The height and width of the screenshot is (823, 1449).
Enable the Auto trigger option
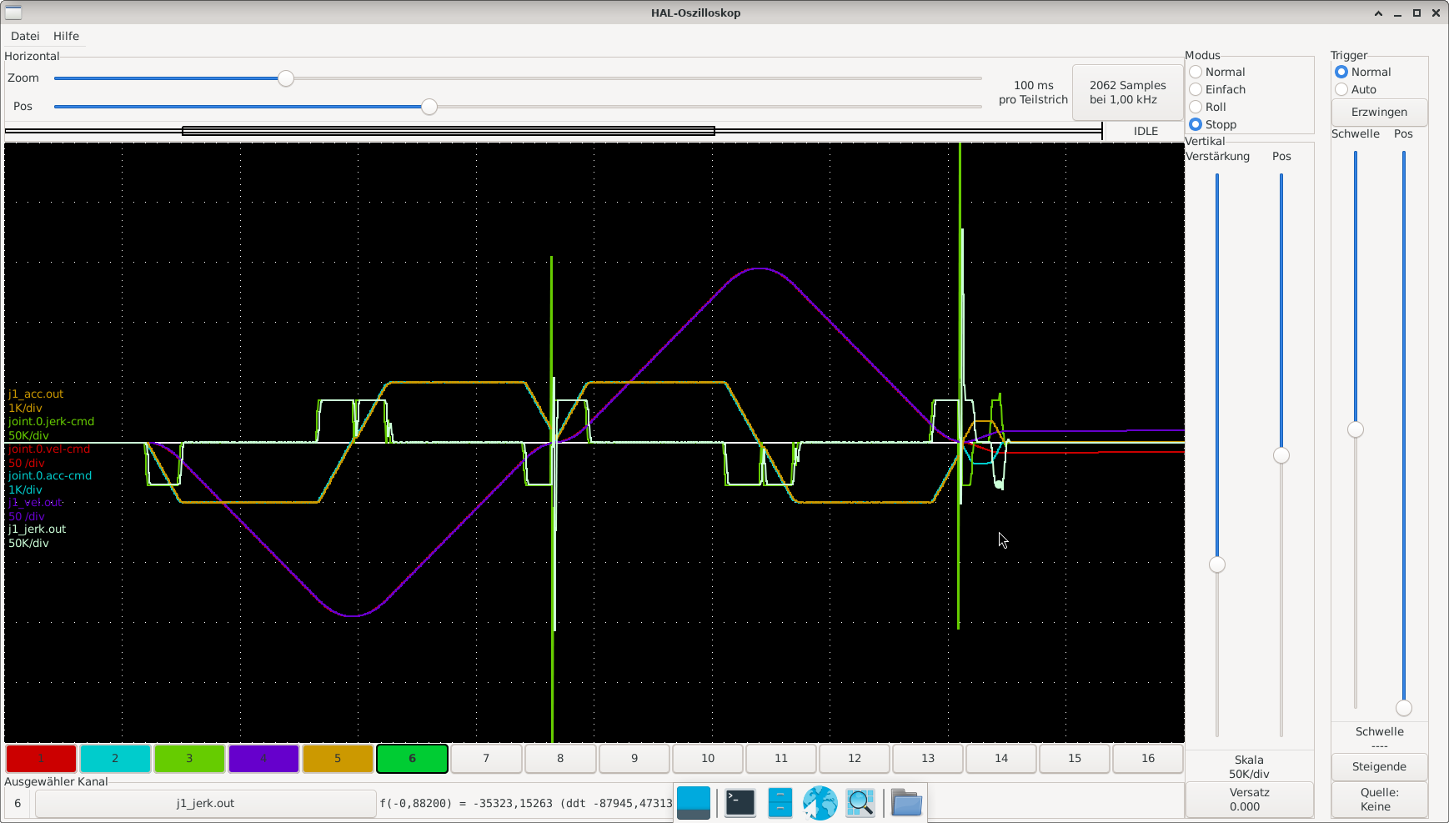click(x=1341, y=90)
